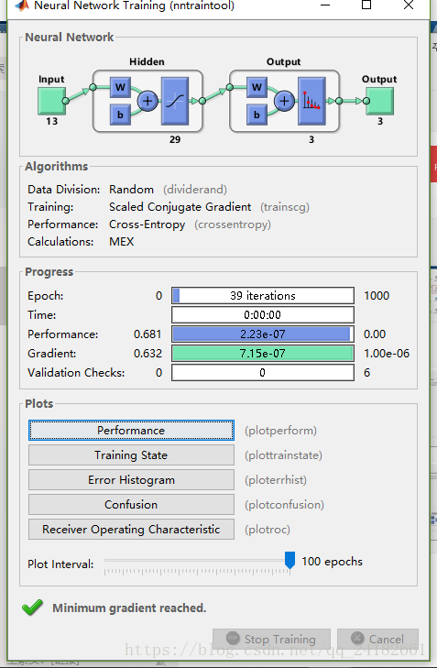Click the validation checks limit '6'

367,373
